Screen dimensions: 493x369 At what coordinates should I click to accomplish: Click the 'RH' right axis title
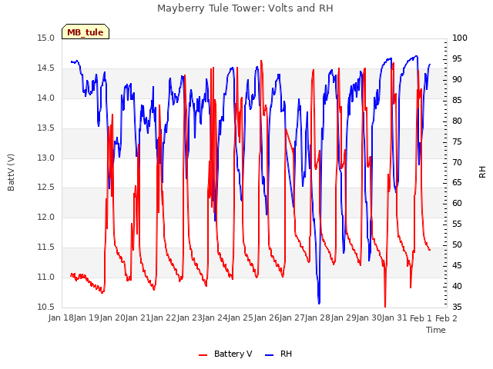coord(482,172)
